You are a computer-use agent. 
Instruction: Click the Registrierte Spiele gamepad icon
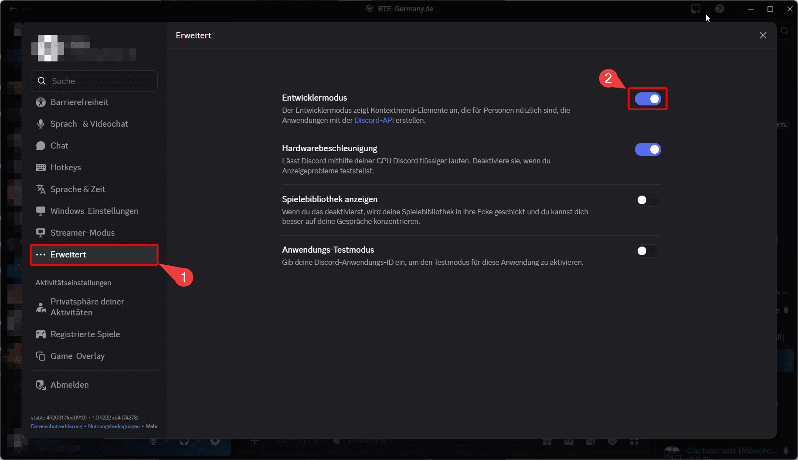(x=41, y=334)
